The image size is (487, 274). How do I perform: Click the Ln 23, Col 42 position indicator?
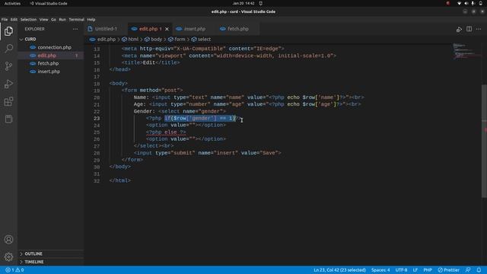pyautogui.click(x=340, y=270)
